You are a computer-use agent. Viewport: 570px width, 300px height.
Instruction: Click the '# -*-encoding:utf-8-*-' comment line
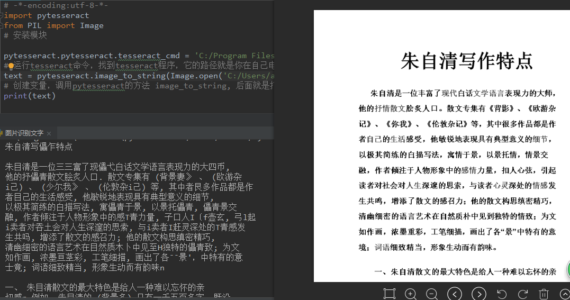click(56, 5)
